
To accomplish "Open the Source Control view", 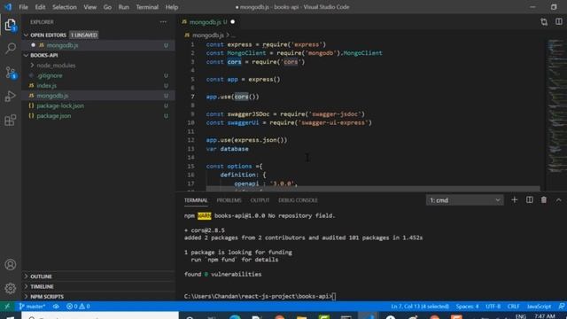I will 11,73.
